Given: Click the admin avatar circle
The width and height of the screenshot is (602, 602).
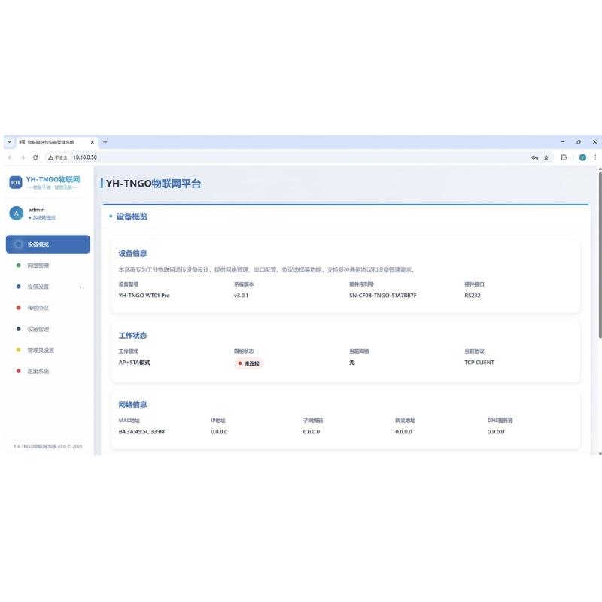Looking at the screenshot, I should [16, 214].
